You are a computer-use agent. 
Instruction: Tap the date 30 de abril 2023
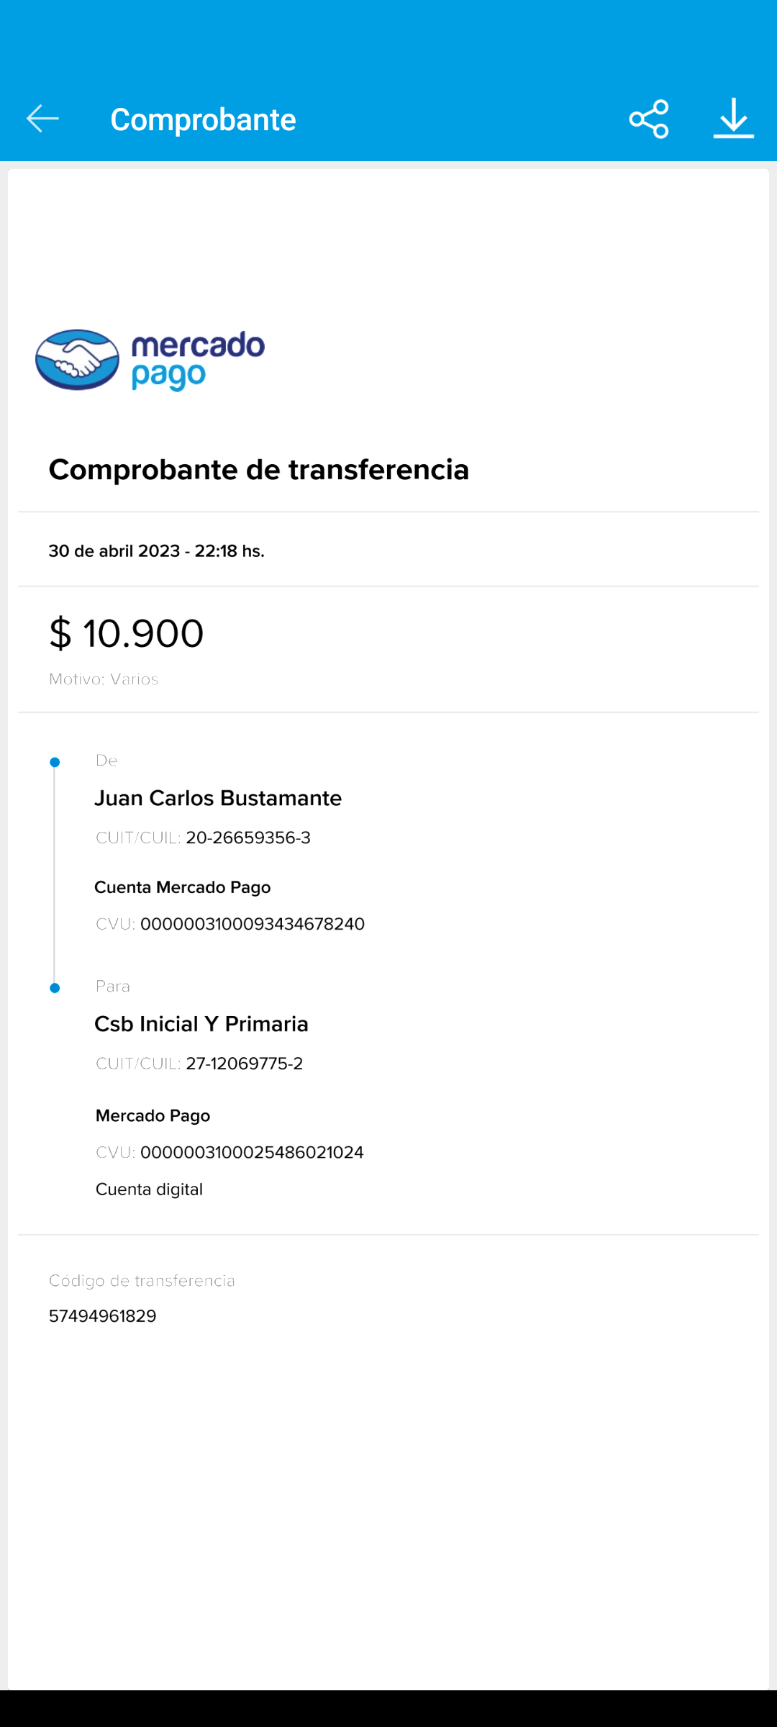[156, 551]
